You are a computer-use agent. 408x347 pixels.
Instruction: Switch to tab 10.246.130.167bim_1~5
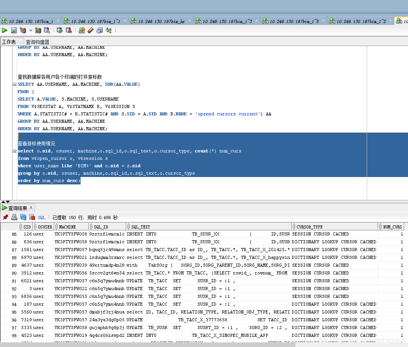click(294, 21)
